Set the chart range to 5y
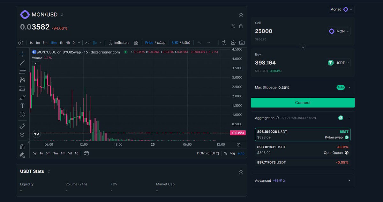 pos(35,153)
